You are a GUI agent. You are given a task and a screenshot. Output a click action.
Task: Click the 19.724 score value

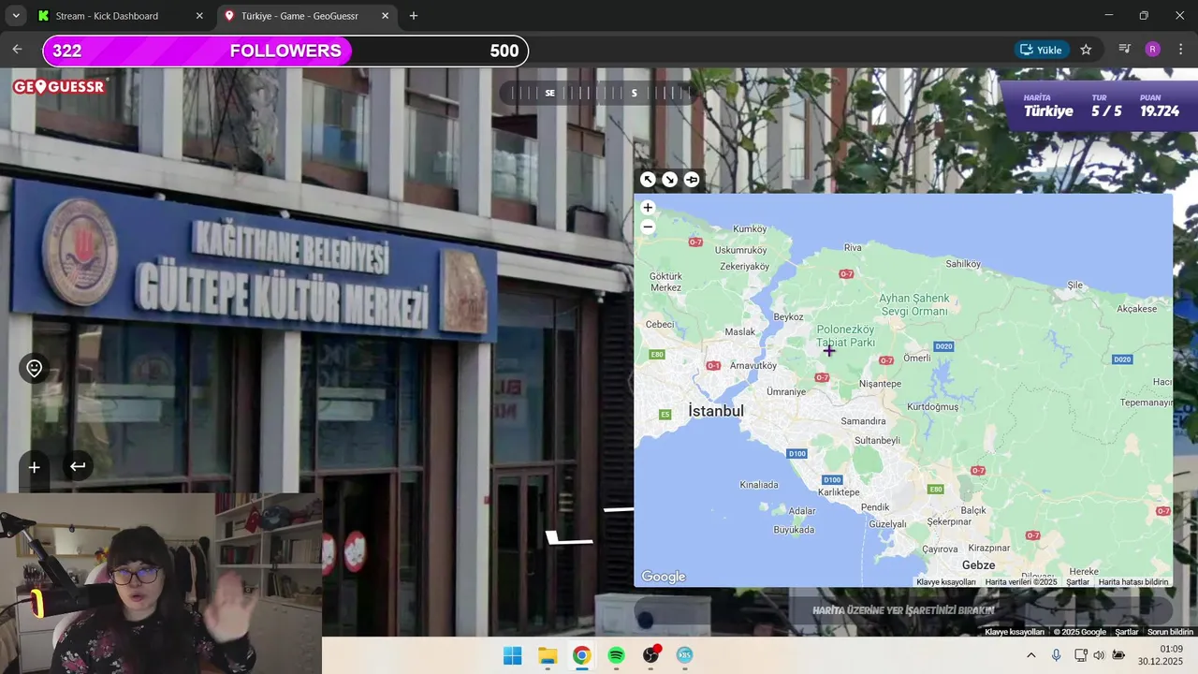point(1160,111)
